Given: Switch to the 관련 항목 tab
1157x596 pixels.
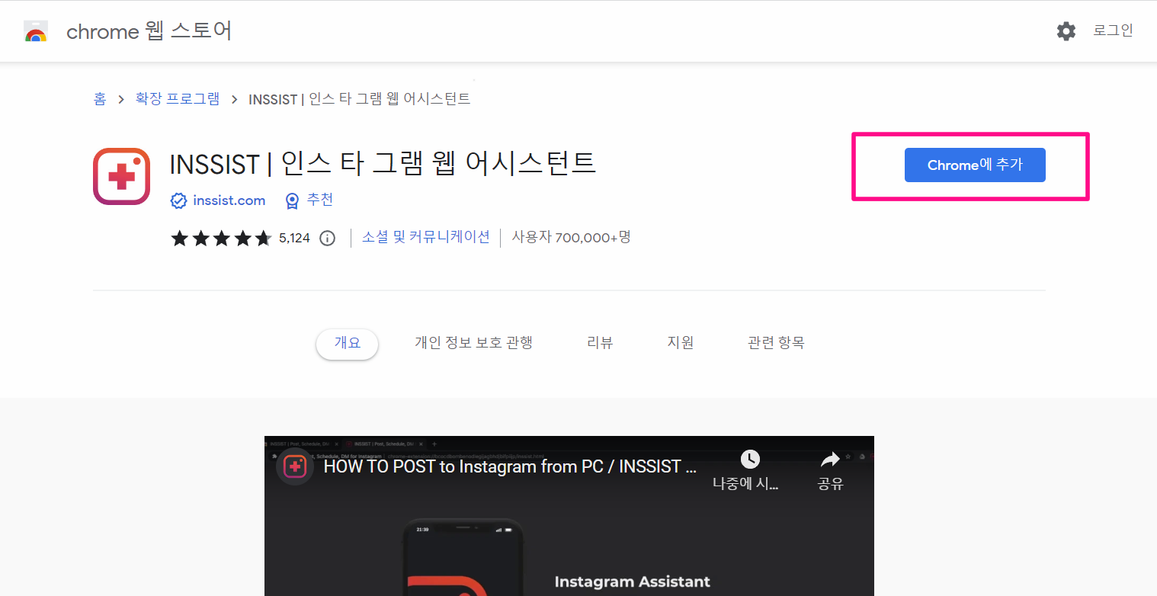Looking at the screenshot, I should pyautogui.click(x=776, y=343).
